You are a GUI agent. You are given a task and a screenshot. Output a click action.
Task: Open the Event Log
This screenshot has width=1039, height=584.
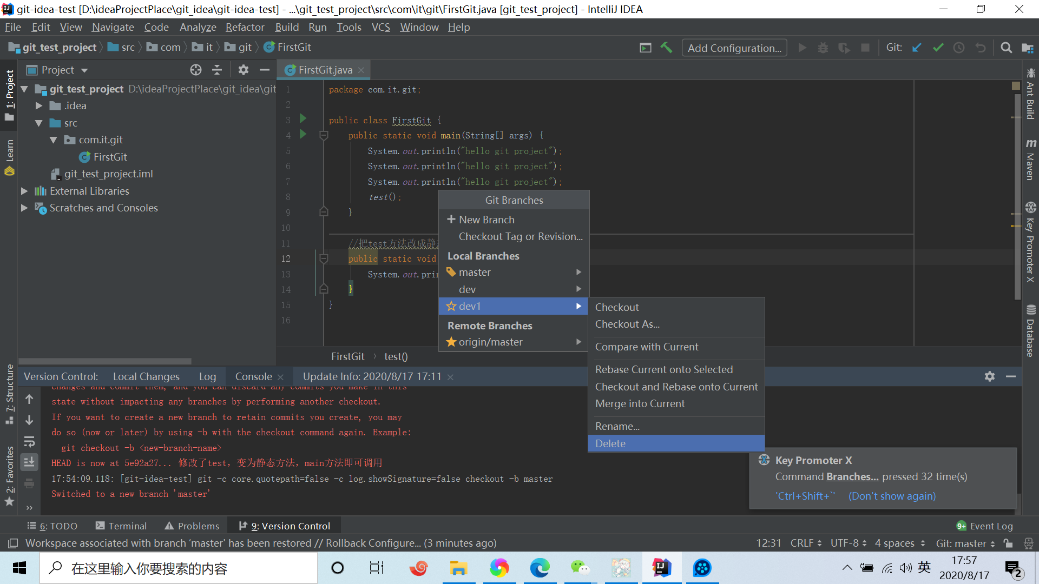(985, 526)
